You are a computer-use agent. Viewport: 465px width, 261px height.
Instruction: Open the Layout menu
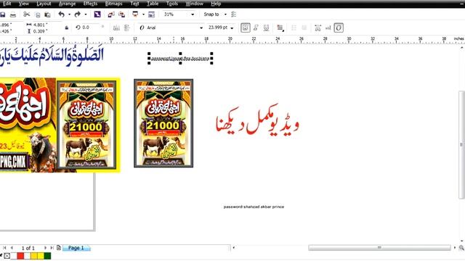point(44,4)
